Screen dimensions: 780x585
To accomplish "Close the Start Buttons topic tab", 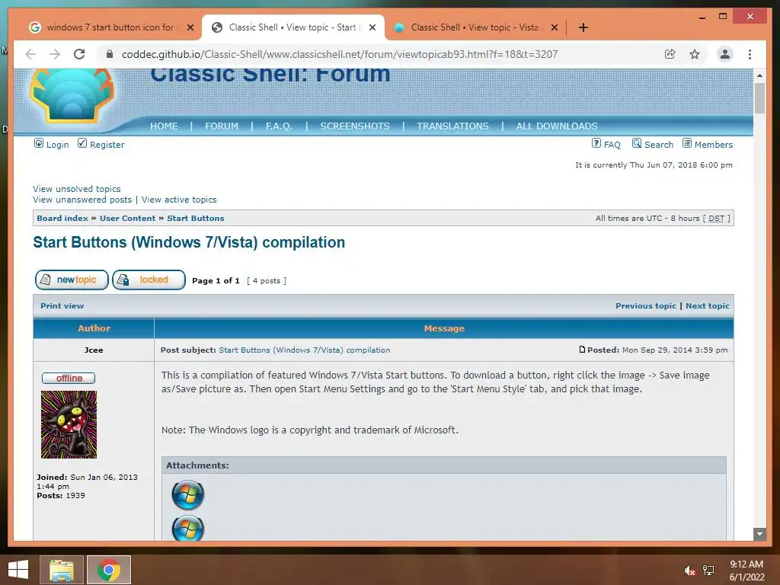I will [x=372, y=27].
